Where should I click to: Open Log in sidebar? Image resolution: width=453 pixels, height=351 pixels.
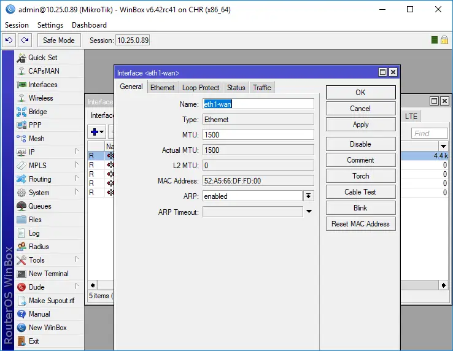pyautogui.click(x=49, y=233)
